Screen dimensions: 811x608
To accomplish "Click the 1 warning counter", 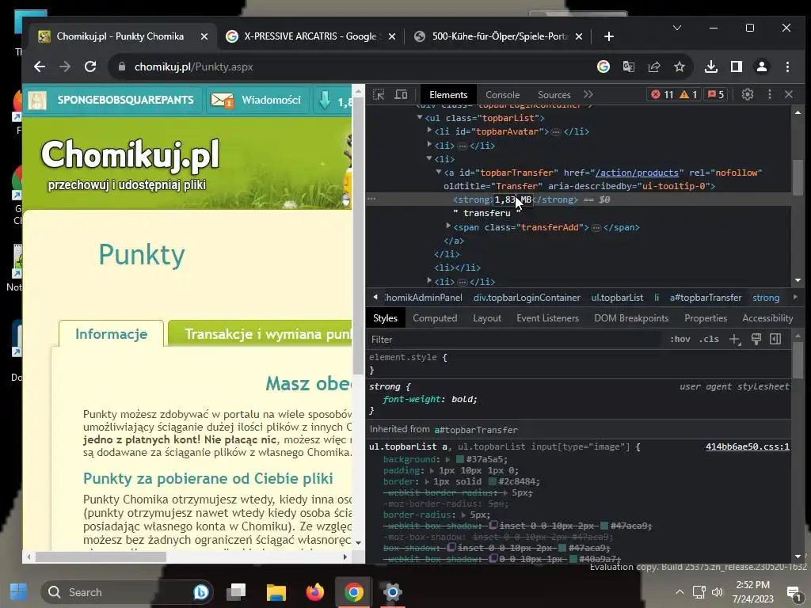I will [x=688, y=95].
